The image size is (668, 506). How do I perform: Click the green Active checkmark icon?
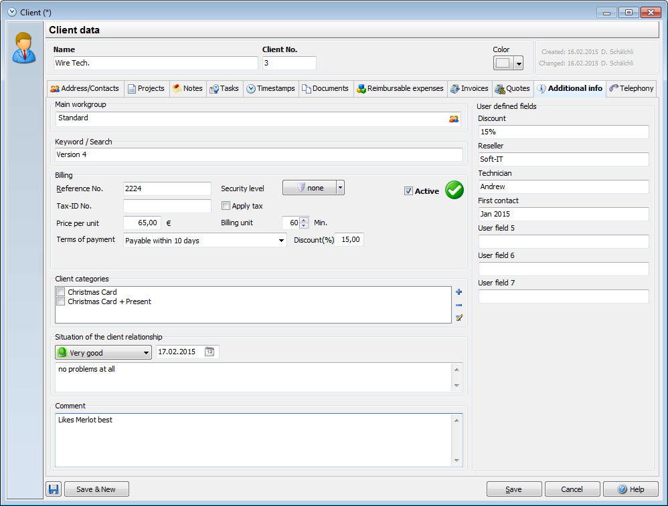454,191
